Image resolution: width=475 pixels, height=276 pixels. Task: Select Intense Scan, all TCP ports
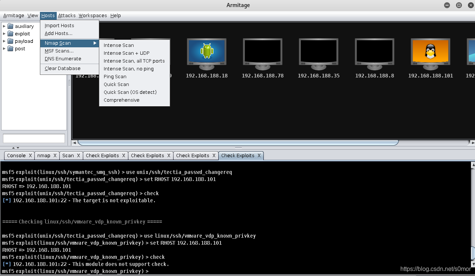[134, 61]
